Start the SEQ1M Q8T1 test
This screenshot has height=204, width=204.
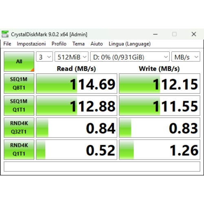pos(19,84)
